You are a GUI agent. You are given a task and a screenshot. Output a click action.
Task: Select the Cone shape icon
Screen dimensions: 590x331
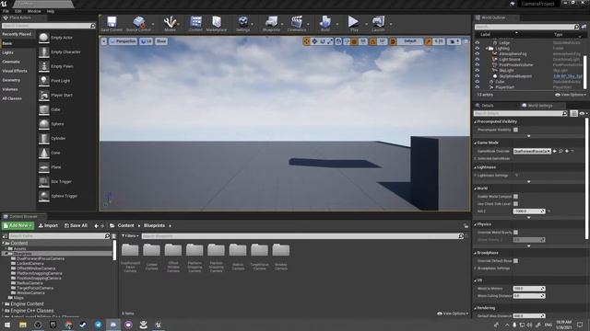44,153
